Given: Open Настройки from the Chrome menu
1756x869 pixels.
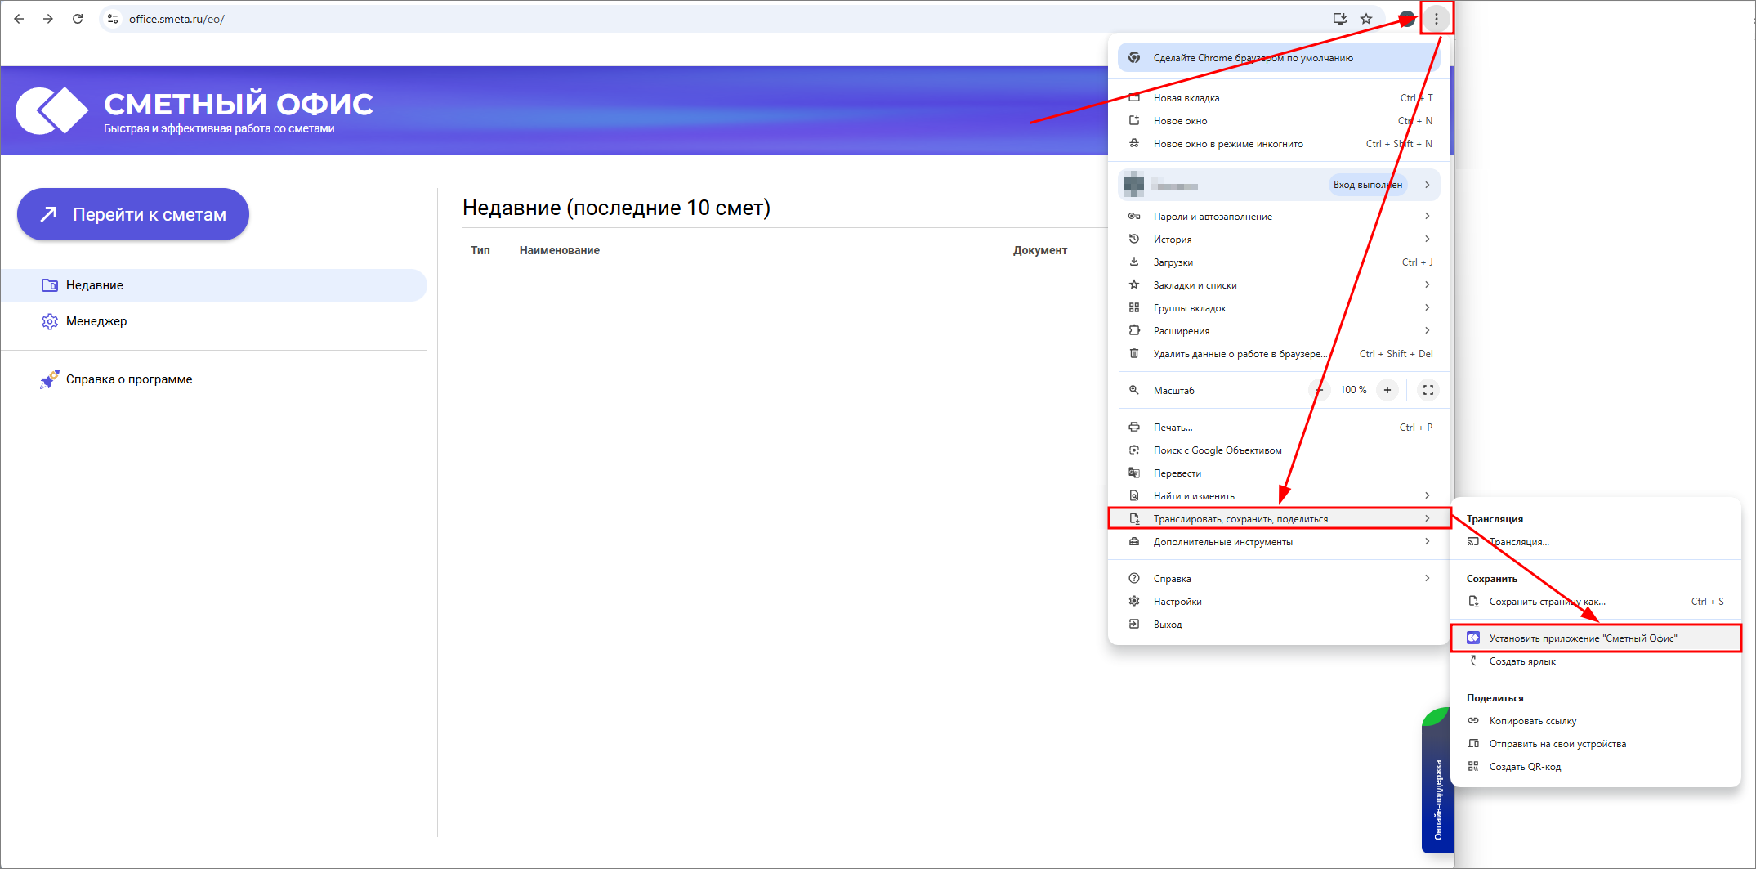Looking at the screenshot, I should click(x=1177, y=601).
